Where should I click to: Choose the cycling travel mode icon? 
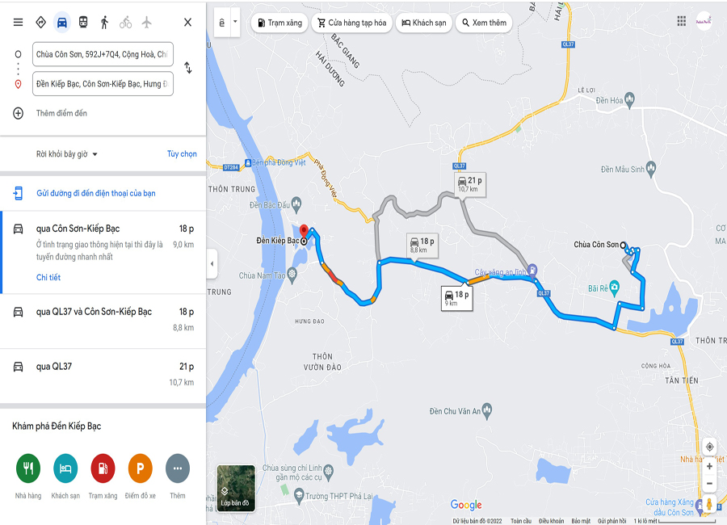pyautogui.click(x=126, y=23)
